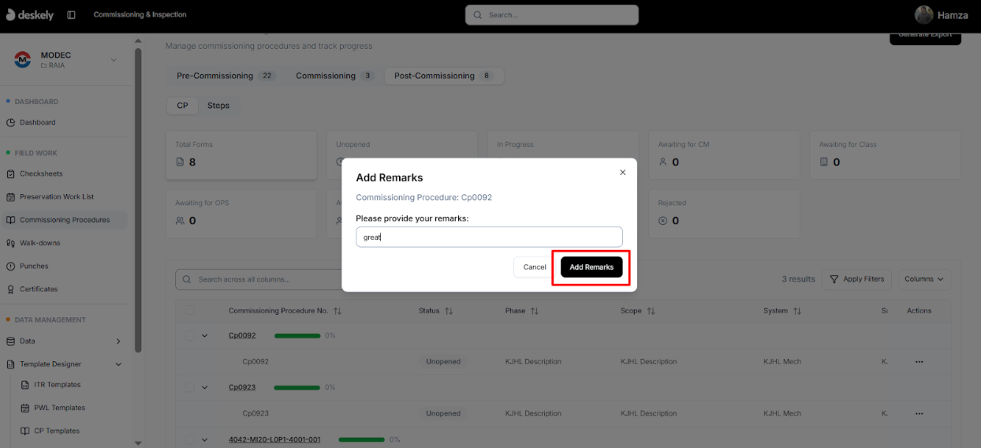The image size is (981, 448).
Task: Click "Commissioning Procedure: Cp0092" dialog text
Action: tap(423, 197)
